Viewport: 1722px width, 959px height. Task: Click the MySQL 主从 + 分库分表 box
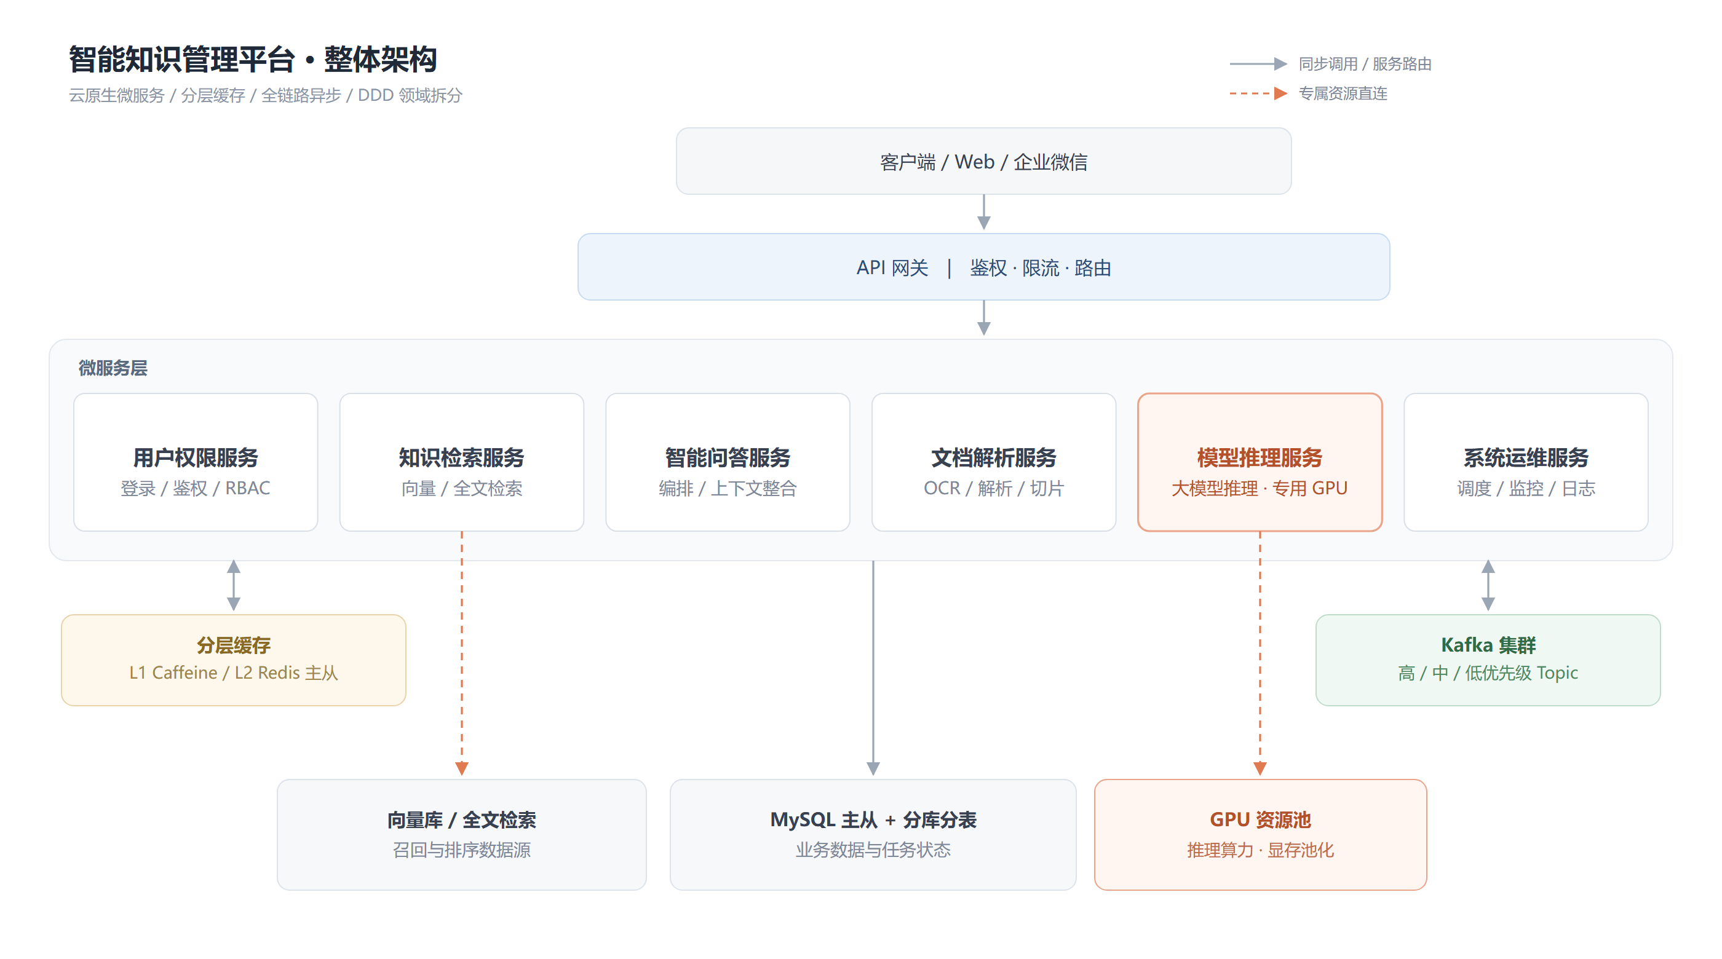pos(873,834)
